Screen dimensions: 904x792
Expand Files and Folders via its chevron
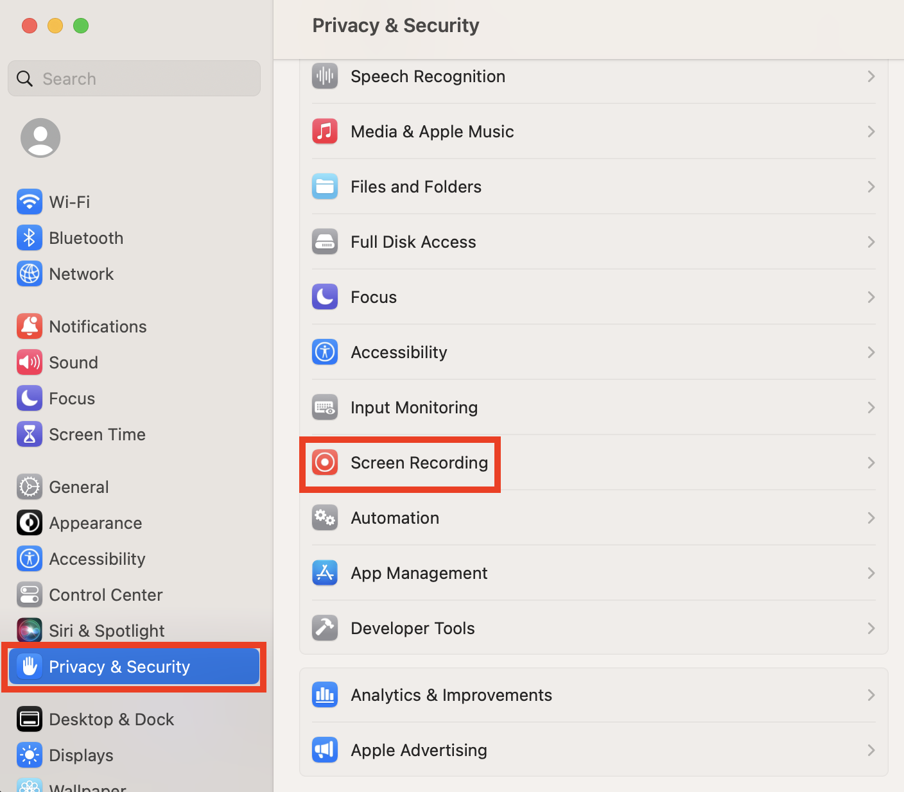click(871, 187)
